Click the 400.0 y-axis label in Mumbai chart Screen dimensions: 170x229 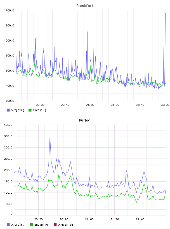pyautogui.click(x=8, y=125)
